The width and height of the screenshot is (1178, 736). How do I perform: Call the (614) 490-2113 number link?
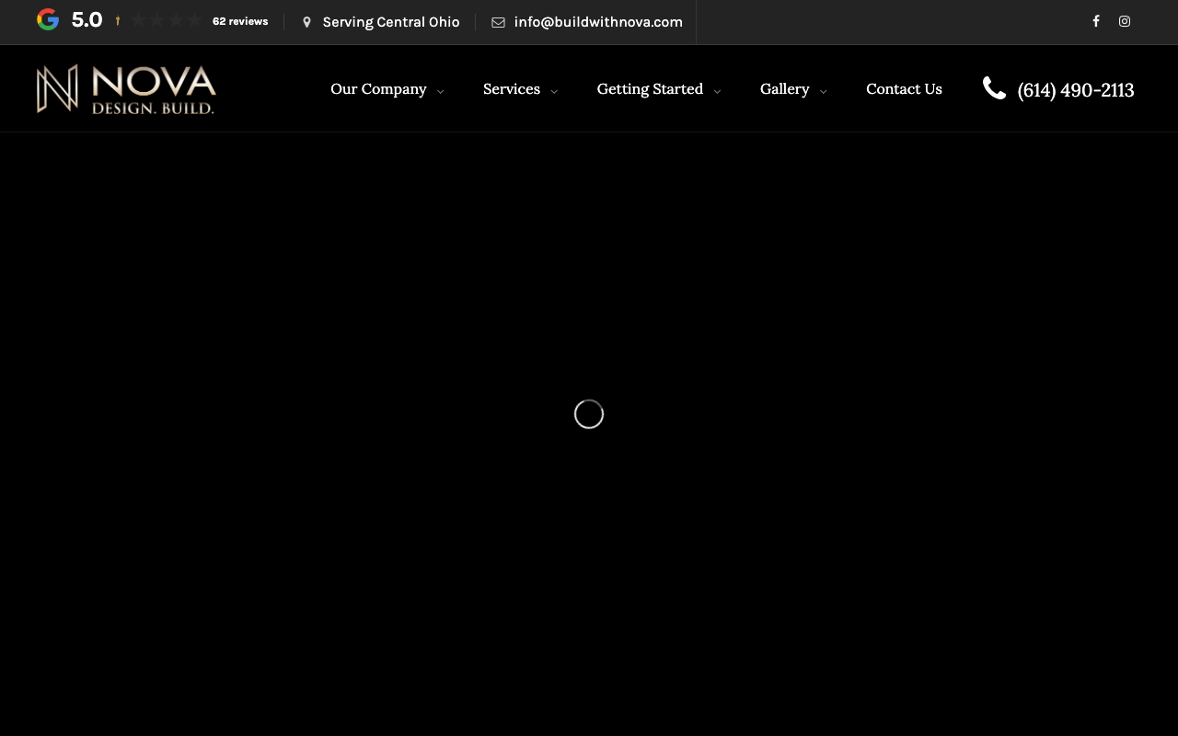1076,90
